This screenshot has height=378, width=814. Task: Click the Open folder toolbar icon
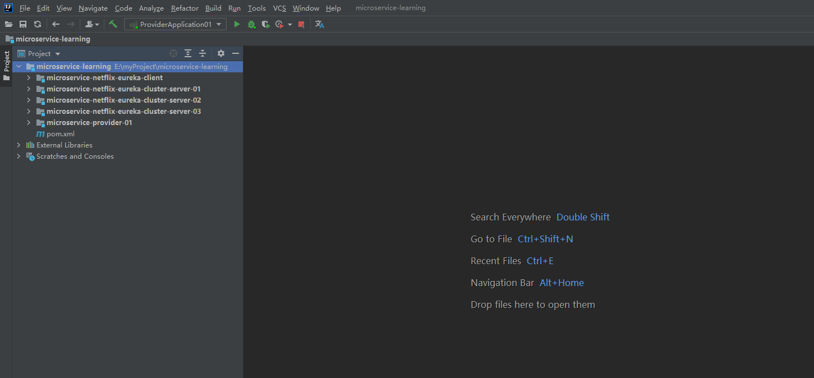click(x=8, y=24)
